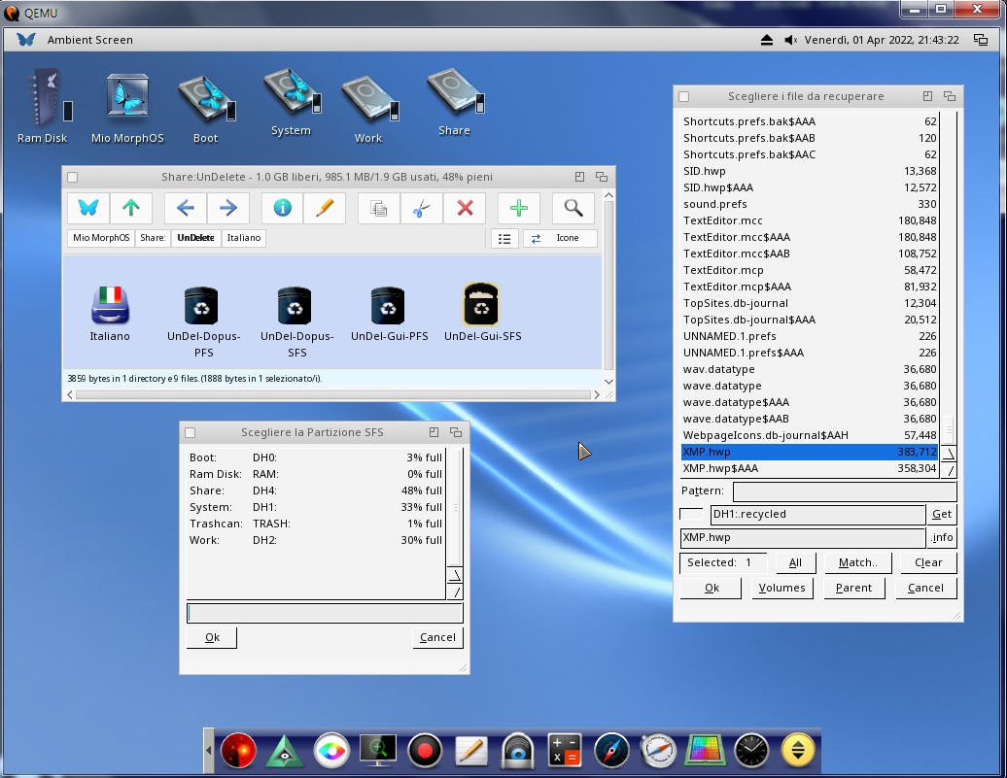Toggle the gadget left of Scegliere la Partizione SFS

point(191,432)
